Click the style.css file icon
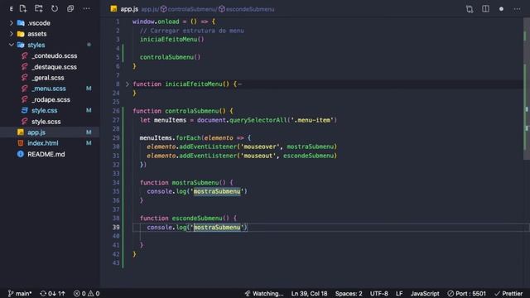 (25, 110)
